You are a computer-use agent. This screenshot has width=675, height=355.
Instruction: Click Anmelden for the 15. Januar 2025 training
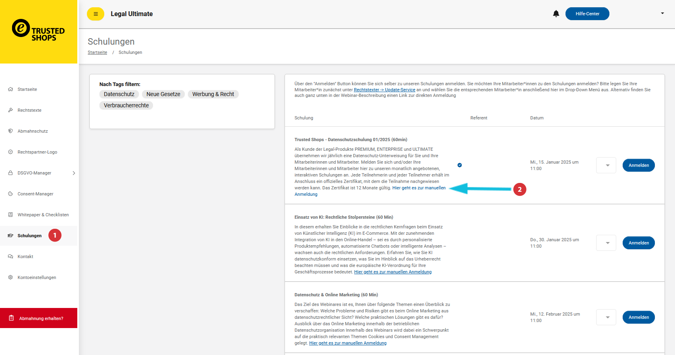[x=638, y=165]
